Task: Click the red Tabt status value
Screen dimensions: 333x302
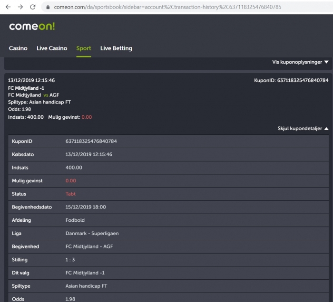Action: tap(70, 194)
